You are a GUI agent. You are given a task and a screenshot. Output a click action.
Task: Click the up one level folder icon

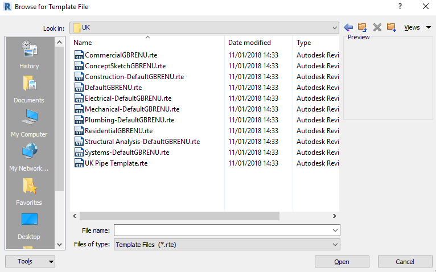pos(363,27)
